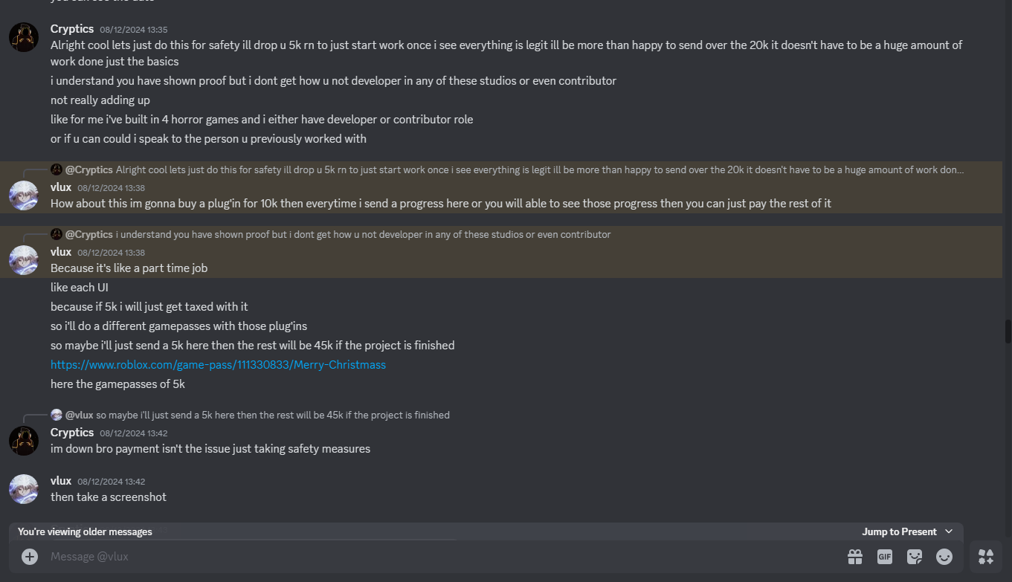The width and height of the screenshot is (1012, 582).
Task: Click vlux avatar on plug'in message
Action: point(24,195)
